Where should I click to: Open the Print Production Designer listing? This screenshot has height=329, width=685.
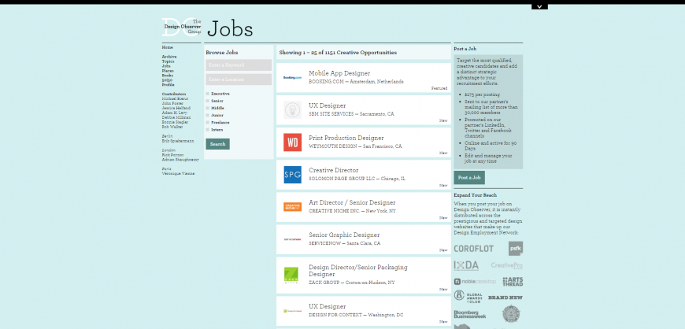[x=346, y=138]
